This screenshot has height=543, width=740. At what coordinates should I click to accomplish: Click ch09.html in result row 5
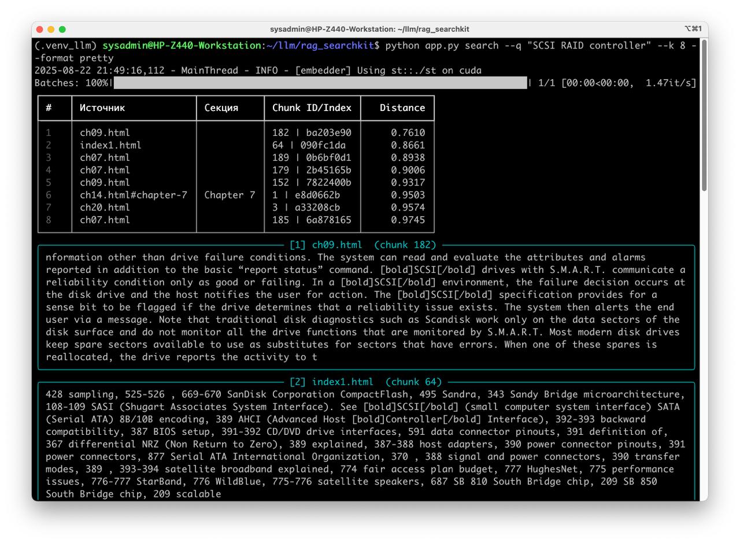105,182
